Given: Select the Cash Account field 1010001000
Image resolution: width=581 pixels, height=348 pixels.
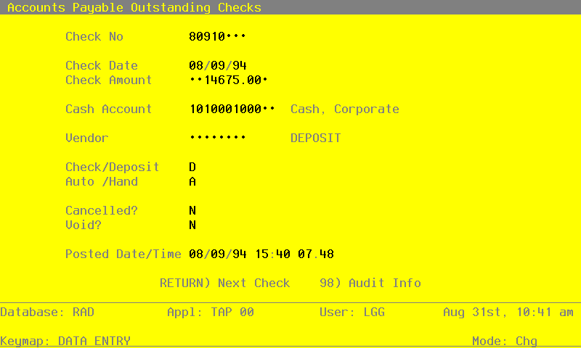Looking at the screenshot, I should pyautogui.click(x=232, y=109).
